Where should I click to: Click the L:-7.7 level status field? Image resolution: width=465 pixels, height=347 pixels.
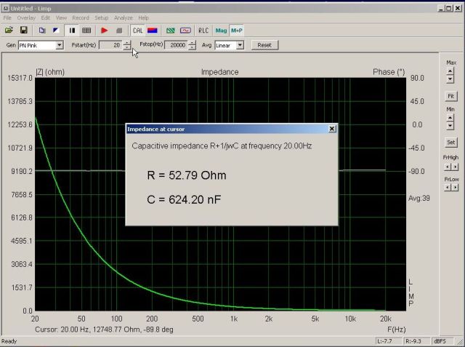click(389, 341)
